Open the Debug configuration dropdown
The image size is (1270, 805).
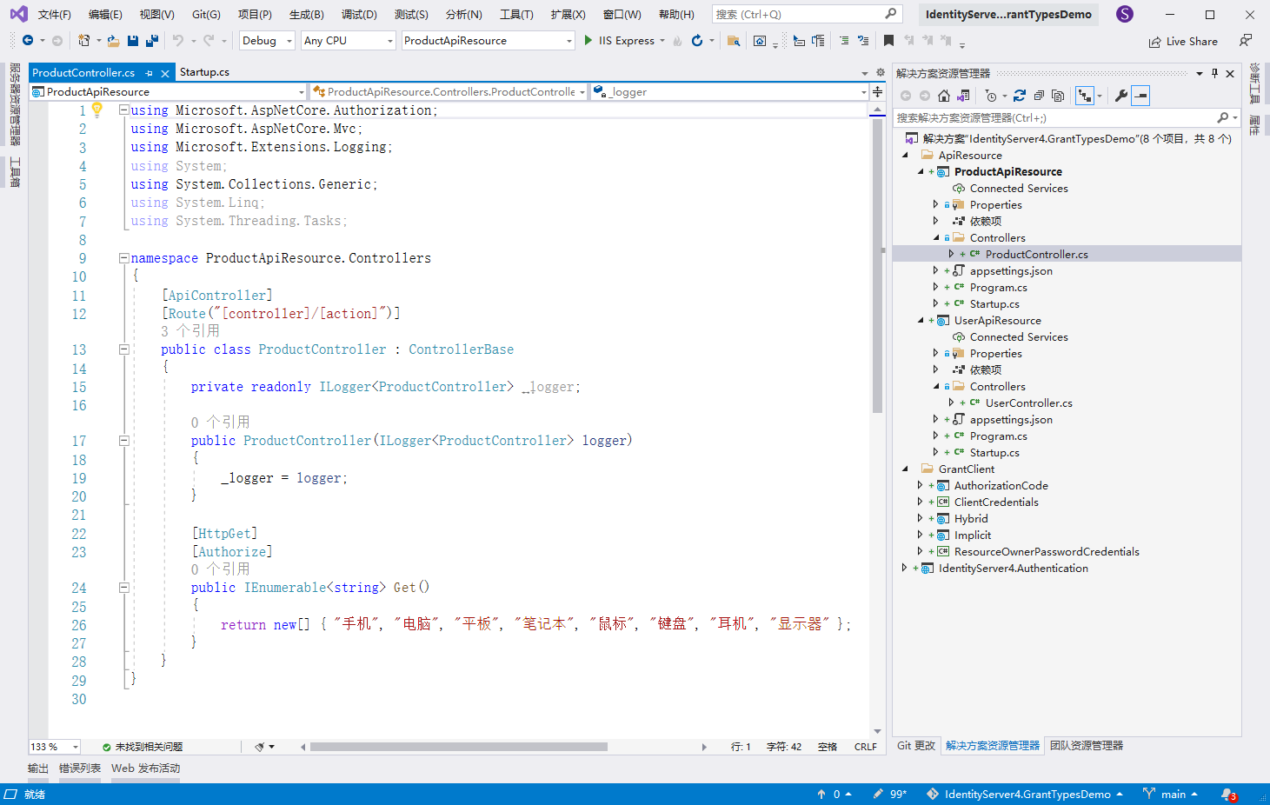pyautogui.click(x=267, y=41)
